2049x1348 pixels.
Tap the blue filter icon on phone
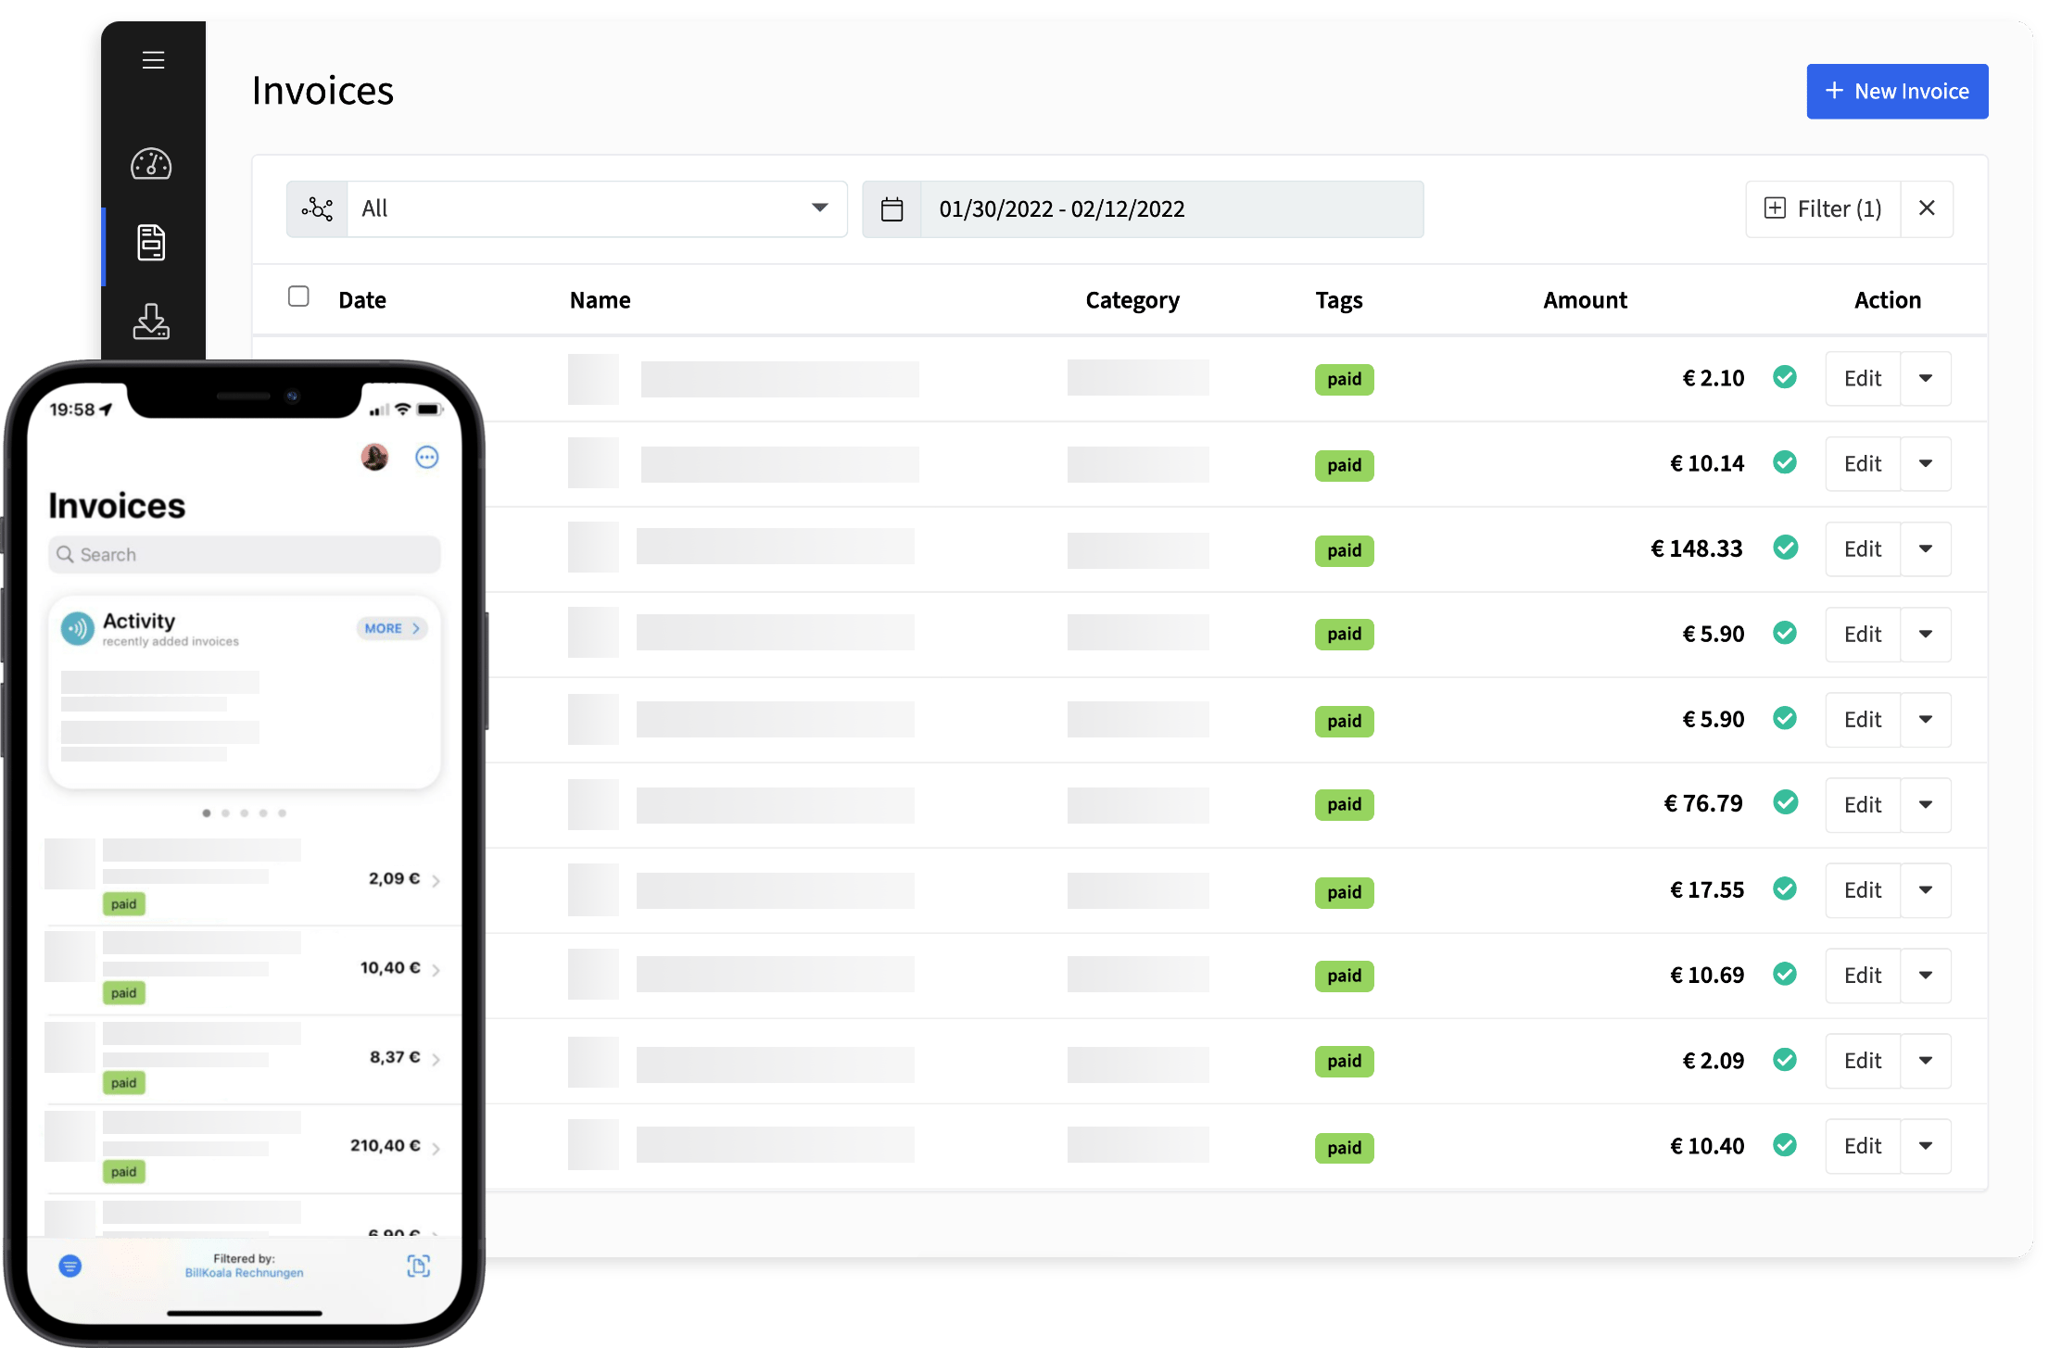70,1266
